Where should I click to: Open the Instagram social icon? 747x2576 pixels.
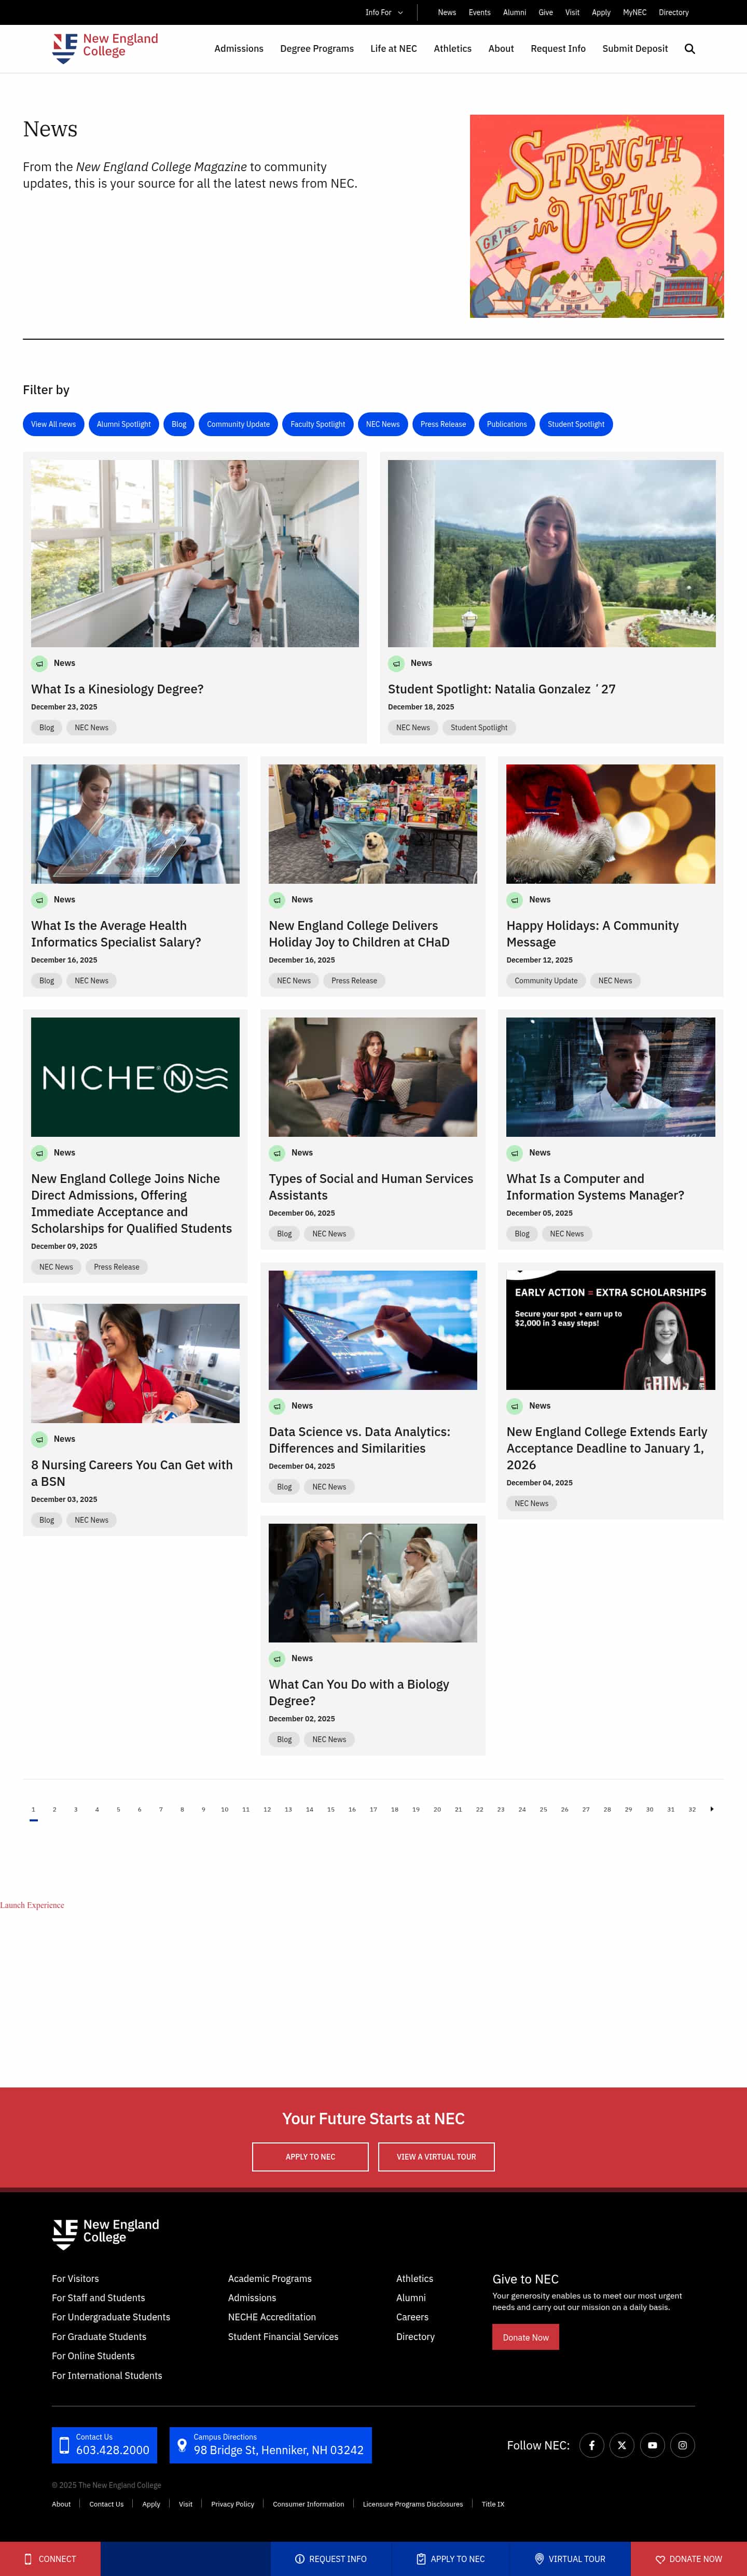pyautogui.click(x=682, y=2444)
